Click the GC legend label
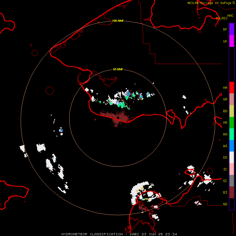This screenshot has height=236, width=236. (x=225, y=181)
